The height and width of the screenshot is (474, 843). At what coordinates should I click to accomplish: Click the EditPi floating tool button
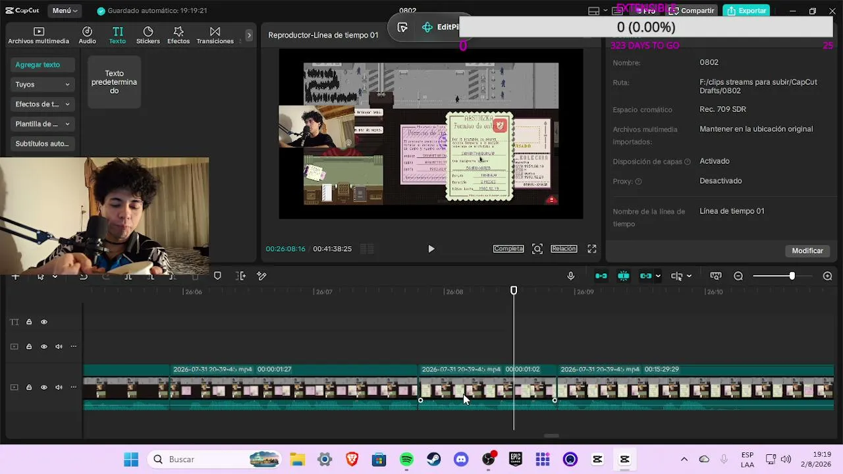pyautogui.click(x=441, y=27)
